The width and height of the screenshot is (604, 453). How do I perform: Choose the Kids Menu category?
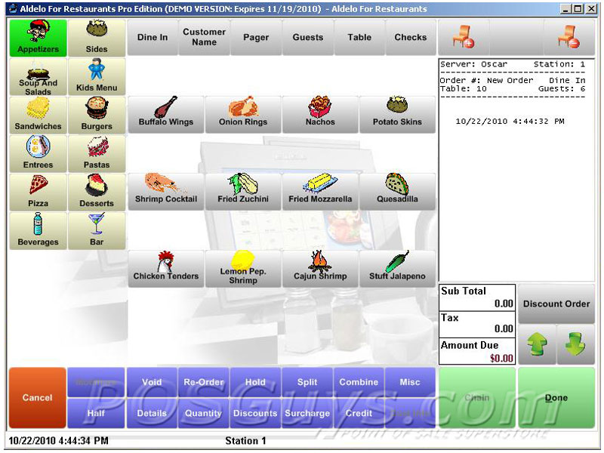97,77
